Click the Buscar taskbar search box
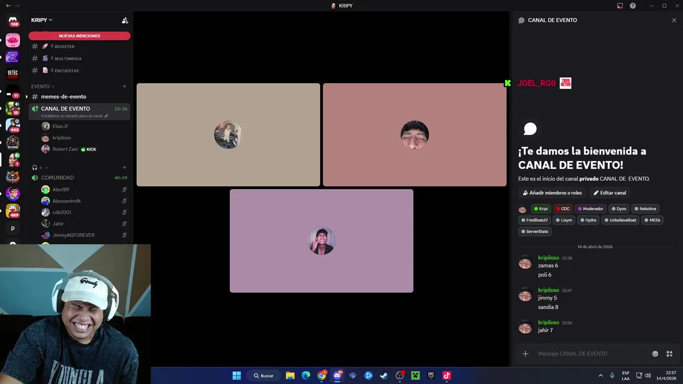The width and height of the screenshot is (683, 384). (264, 375)
